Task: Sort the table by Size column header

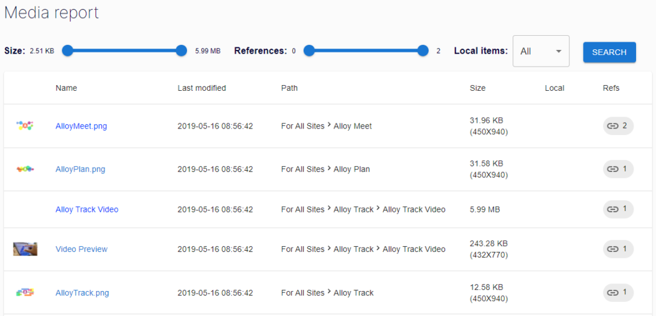Action: click(477, 88)
